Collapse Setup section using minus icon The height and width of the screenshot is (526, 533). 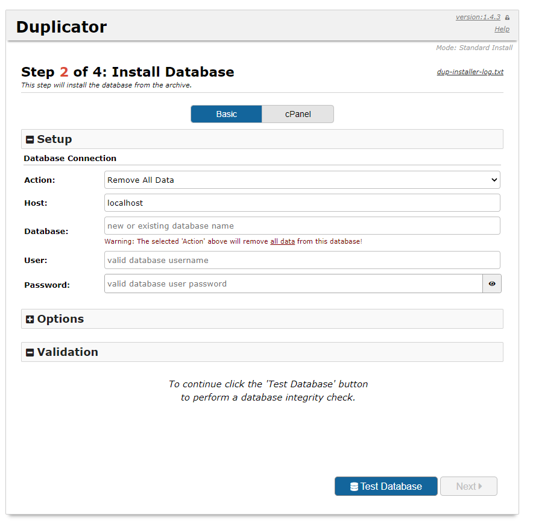(30, 139)
